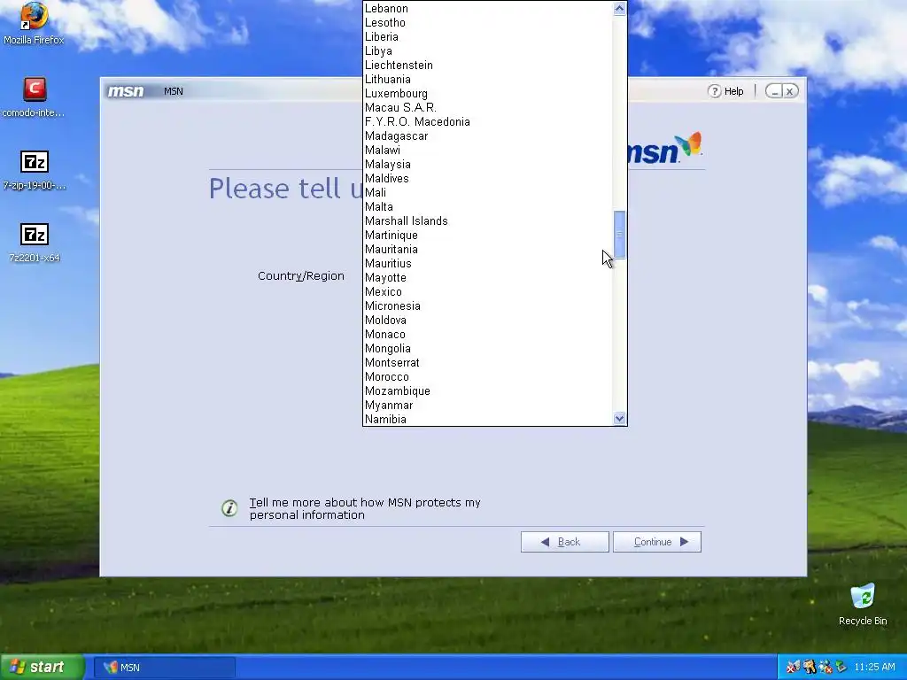Select Lebanon from country list
The height and width of the screenshot is (680, 907).
point(488,9)
